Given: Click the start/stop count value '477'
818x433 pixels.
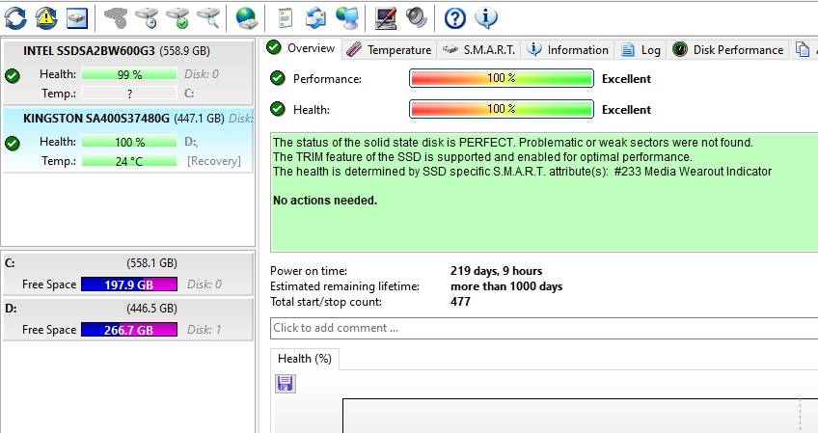Looking at the screenshot, I should 460,302.
